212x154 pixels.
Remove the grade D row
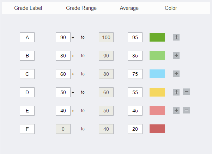[187, 92]
